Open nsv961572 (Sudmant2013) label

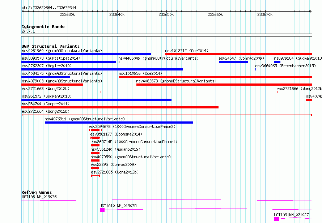47,96
